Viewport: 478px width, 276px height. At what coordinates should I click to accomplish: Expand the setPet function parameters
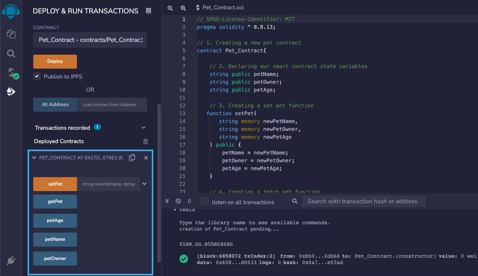[144, 184]
